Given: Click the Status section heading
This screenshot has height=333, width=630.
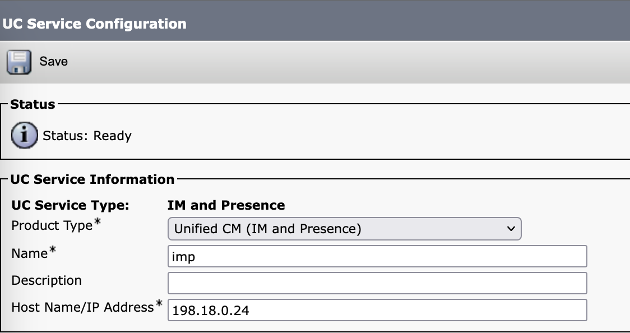Looking at the screenshot, I should 33,104.
